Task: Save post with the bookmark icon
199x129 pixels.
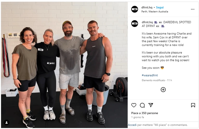Action: (193, 105)
